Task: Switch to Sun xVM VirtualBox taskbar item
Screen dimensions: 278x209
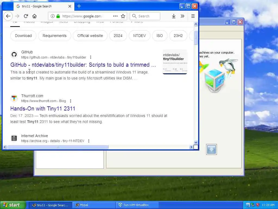Action: tap(137, 205)
